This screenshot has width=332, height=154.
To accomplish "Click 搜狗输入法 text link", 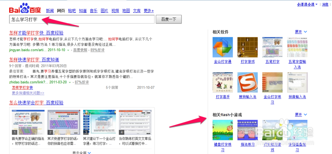I will point(248,97).
